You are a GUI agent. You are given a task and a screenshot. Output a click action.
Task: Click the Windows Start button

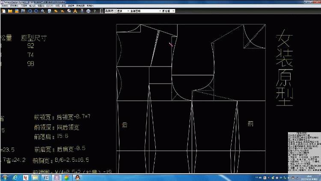click(5, 178)
